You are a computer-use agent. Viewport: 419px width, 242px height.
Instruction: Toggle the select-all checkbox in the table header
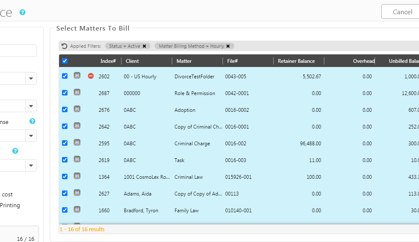(65, 61)
